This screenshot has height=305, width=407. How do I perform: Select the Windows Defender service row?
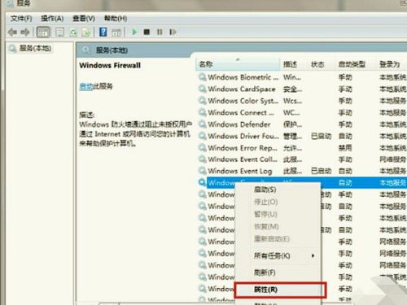pos(302,124)
